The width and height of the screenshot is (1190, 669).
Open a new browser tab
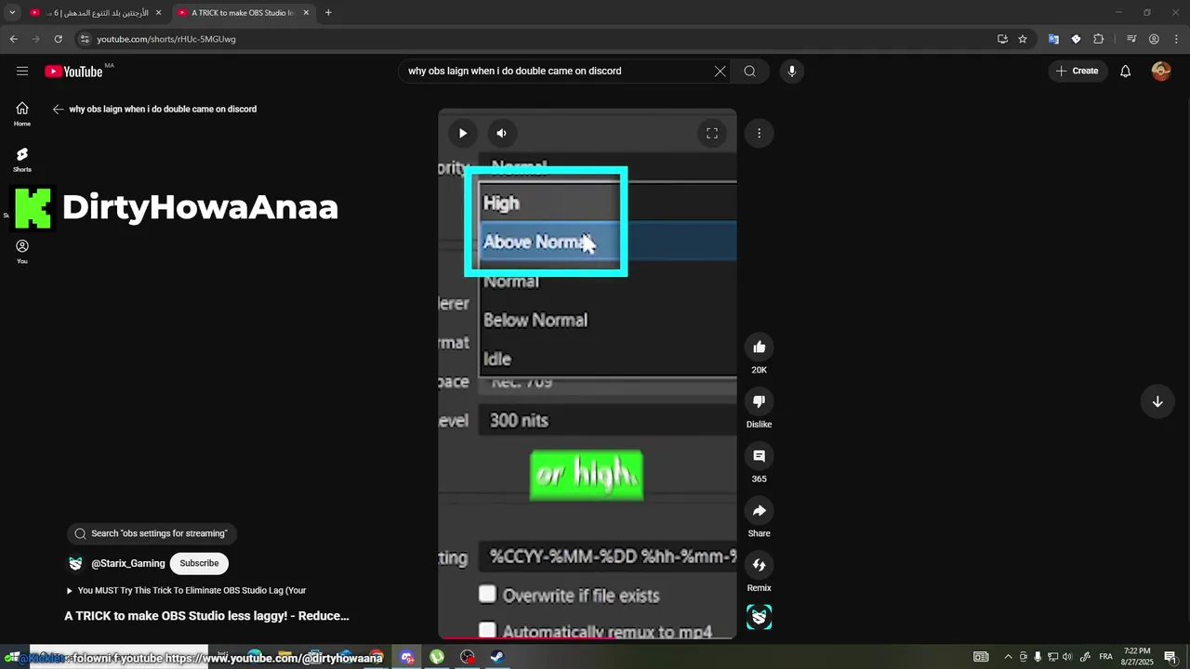point(328,13)
